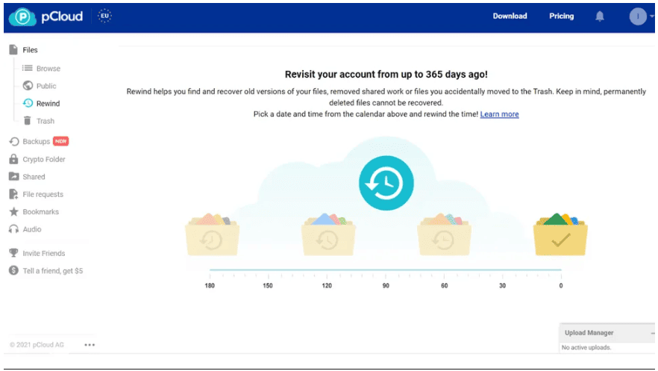Click the Crypto Folder lock icon
Viewport: 658px width, 371px height.
tap(13, 159)
